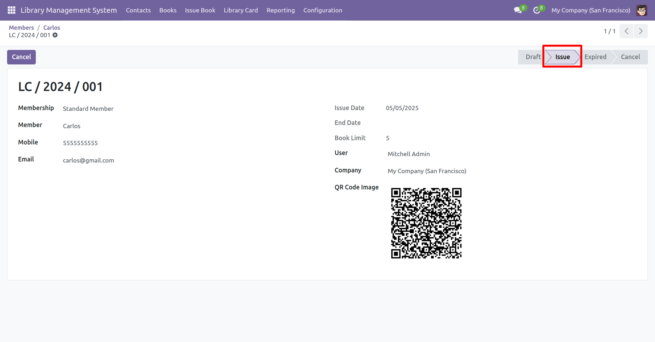Click the user avatar in top bar

[642, 10]
